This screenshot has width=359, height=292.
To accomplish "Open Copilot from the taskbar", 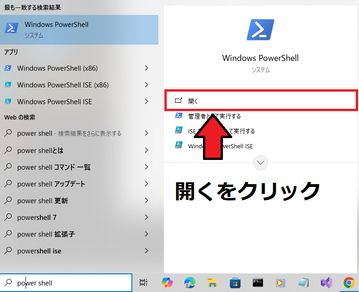I will point(167,283).
